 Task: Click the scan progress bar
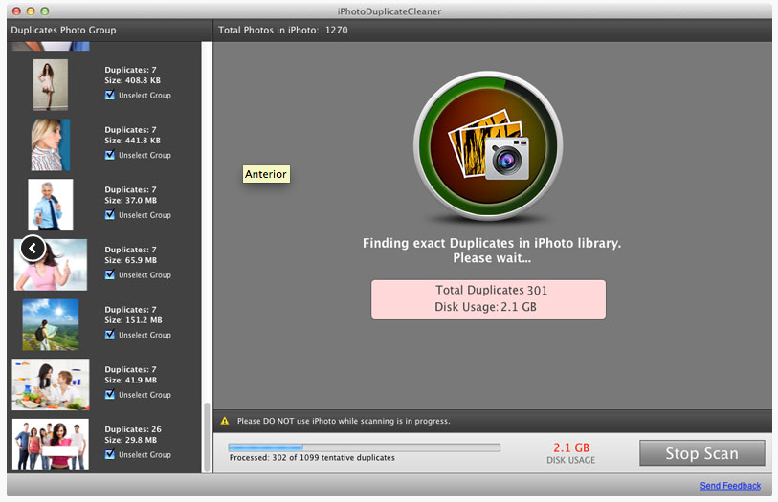365,447
